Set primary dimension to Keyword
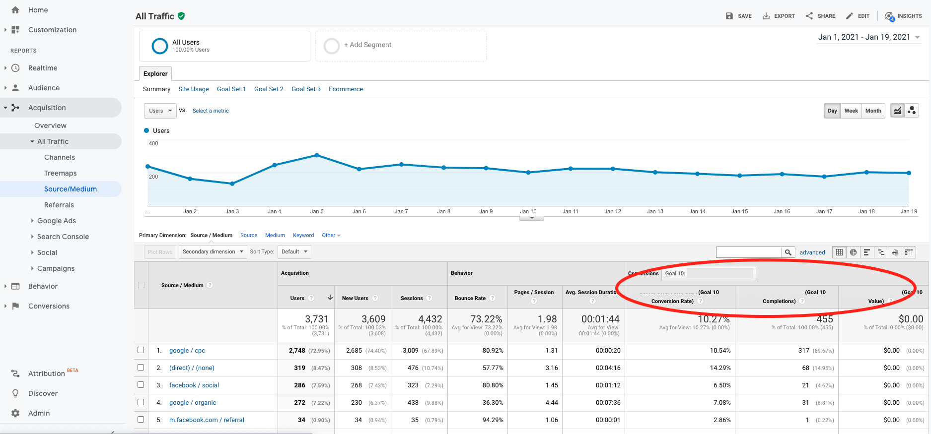 303,235
